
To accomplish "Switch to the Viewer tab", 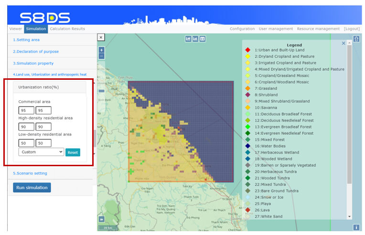I will pyautogui.click(x=16, y=29).
